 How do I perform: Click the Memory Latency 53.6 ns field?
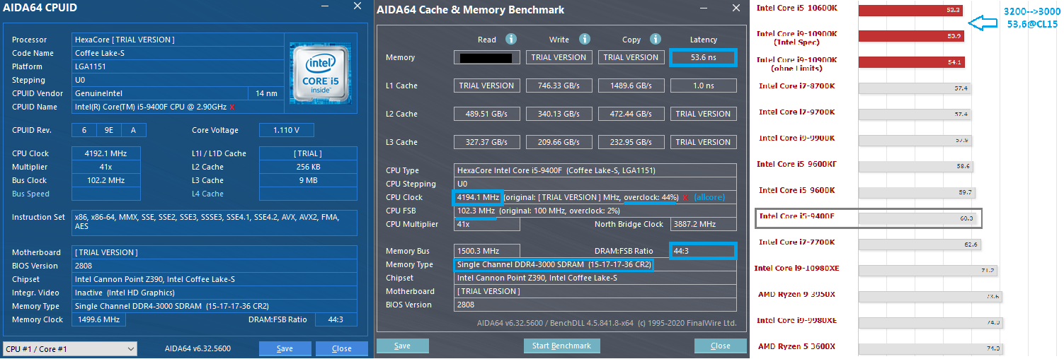[704, 57]
